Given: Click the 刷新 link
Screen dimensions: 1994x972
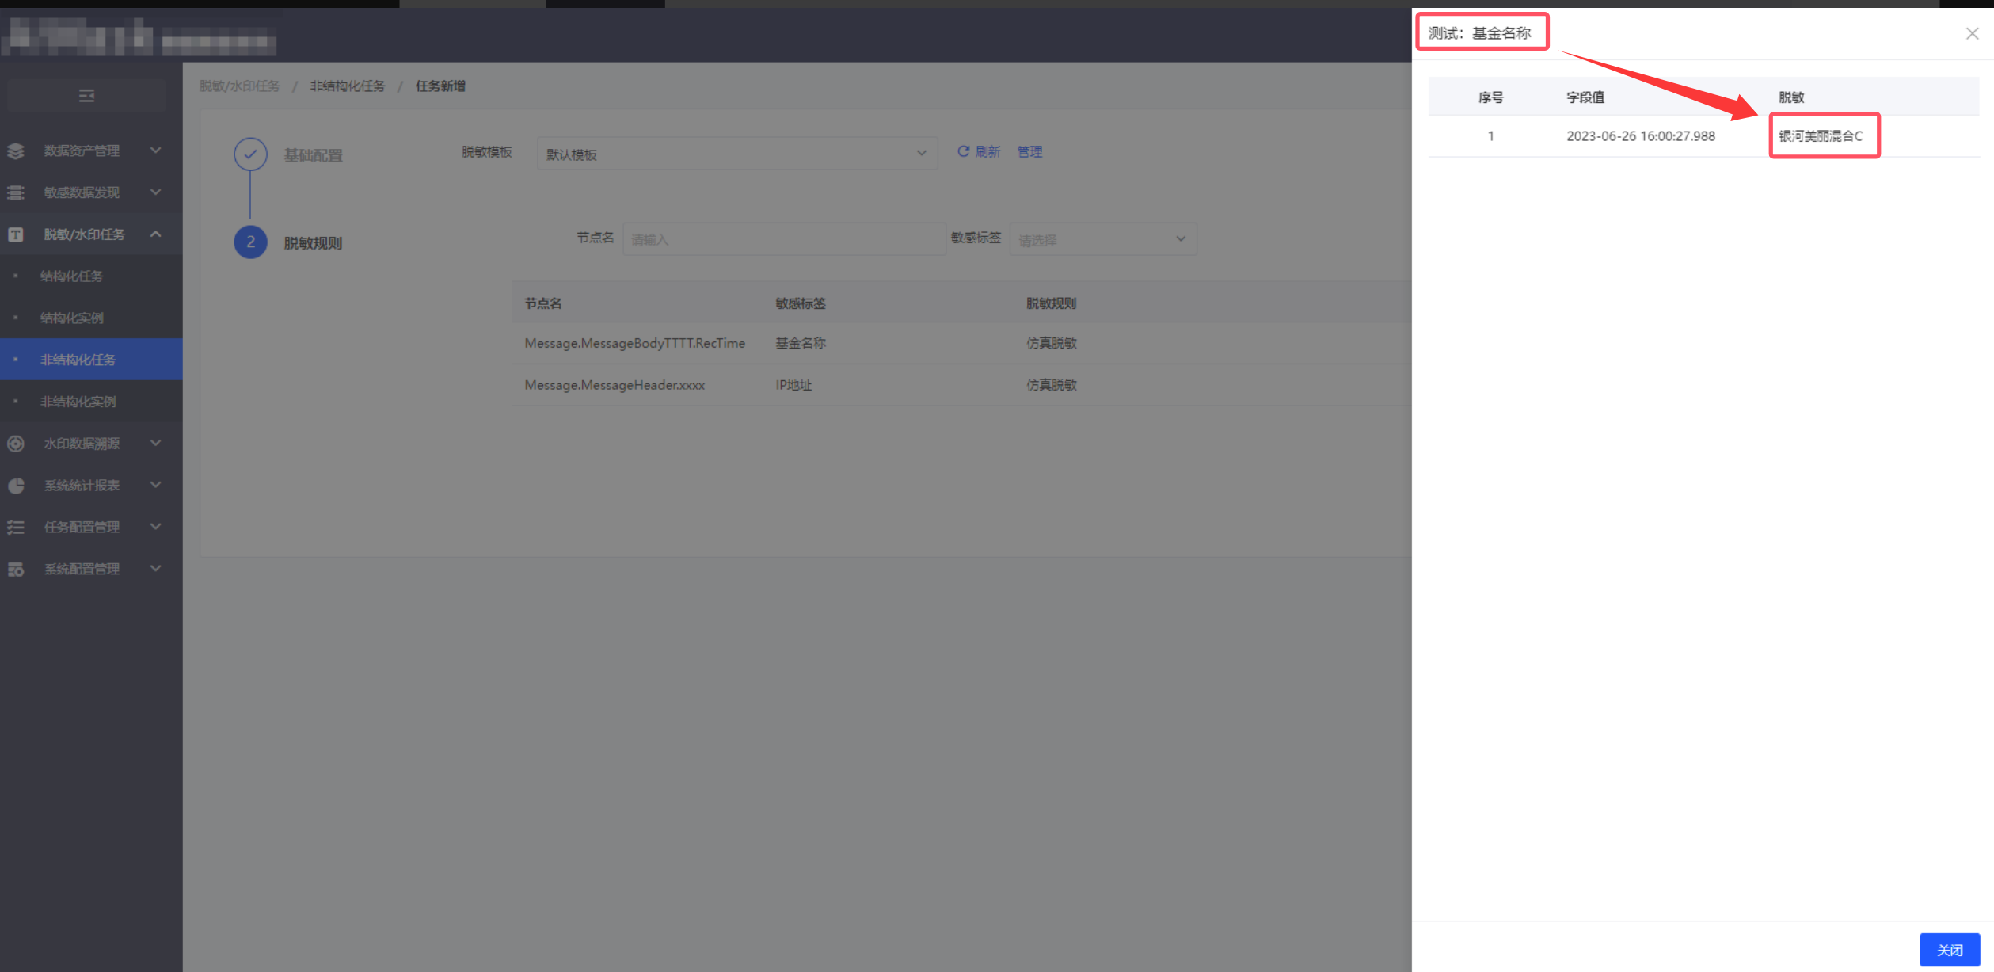Looking at the screenshot, I should point(987,151).
